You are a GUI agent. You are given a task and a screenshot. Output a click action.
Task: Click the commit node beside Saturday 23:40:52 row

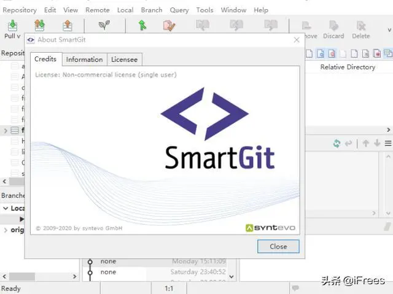coord(90,273)
